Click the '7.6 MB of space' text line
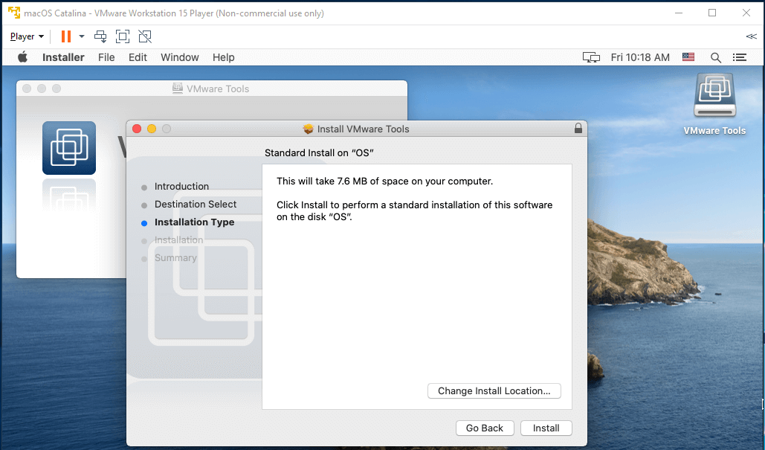Viewport: 765px width, 450px height. pyautogui.click(x=384, y=181)
